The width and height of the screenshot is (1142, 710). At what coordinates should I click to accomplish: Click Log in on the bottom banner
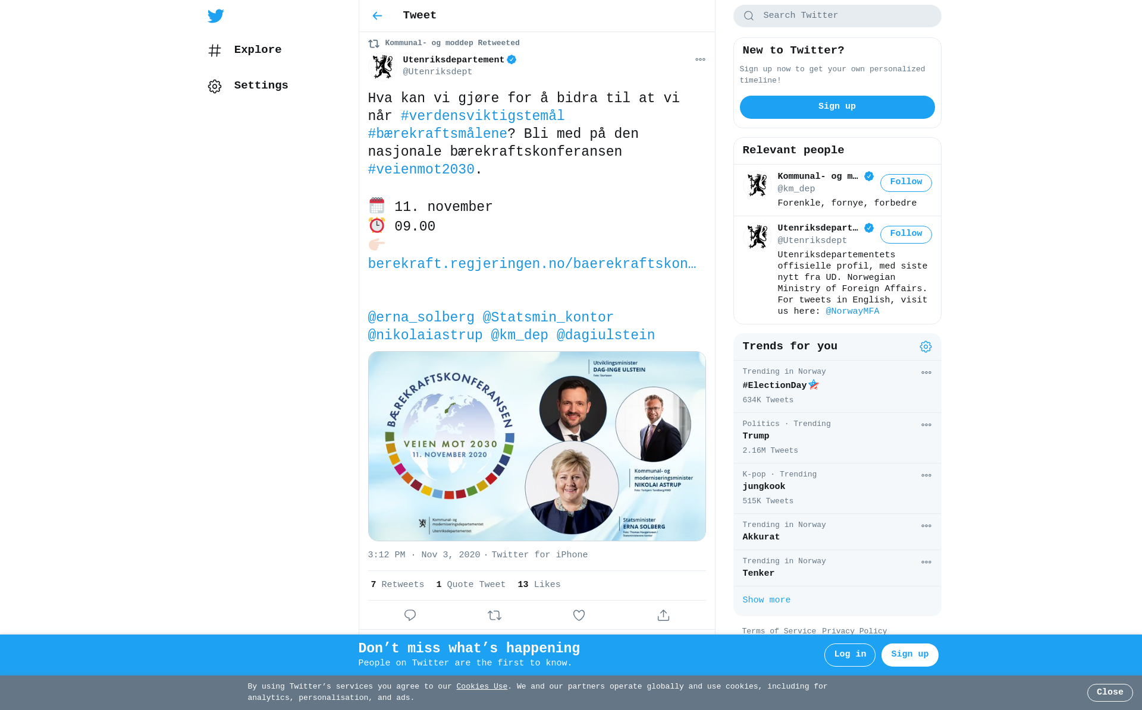click(x=849, y=655)
